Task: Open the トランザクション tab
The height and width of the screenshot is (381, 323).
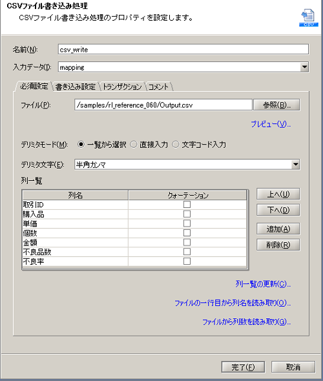Action: (122, 87)
